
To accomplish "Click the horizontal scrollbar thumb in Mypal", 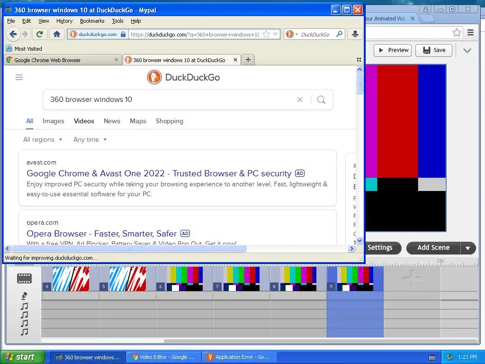I will point(129,248).
